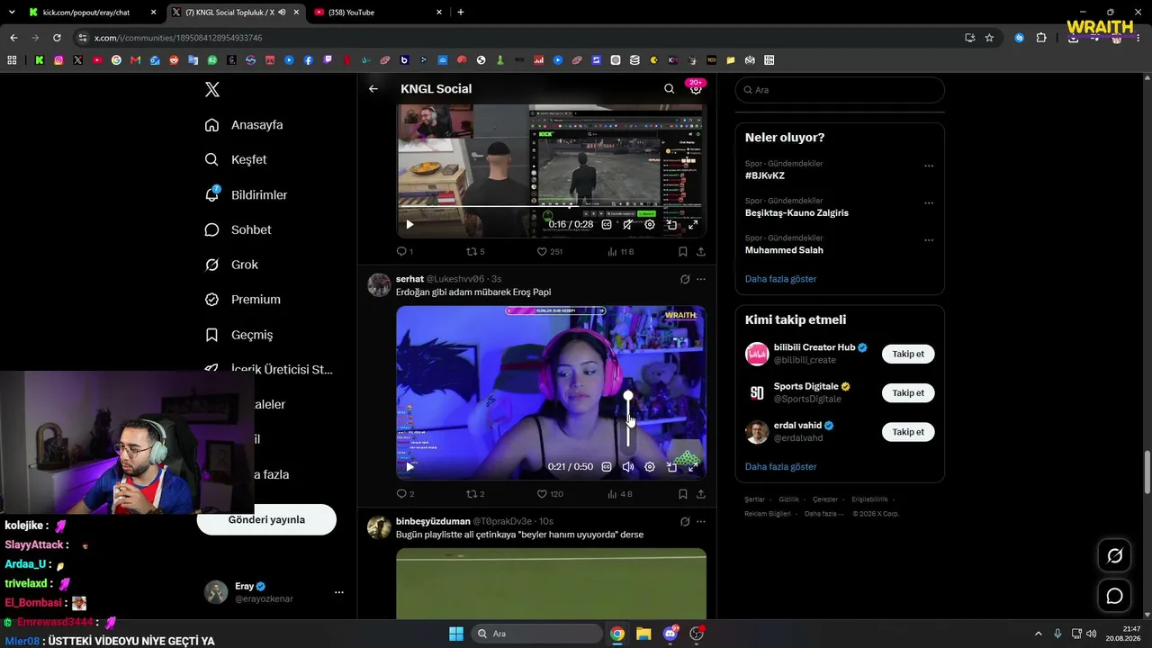
Task: Toggle captions on the 0:16 video
Action: (607, 225)
